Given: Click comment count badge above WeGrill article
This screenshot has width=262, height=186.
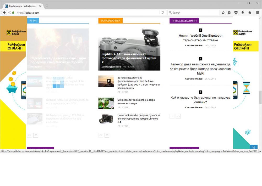Looking at the screenshot, I should (201, 30).
